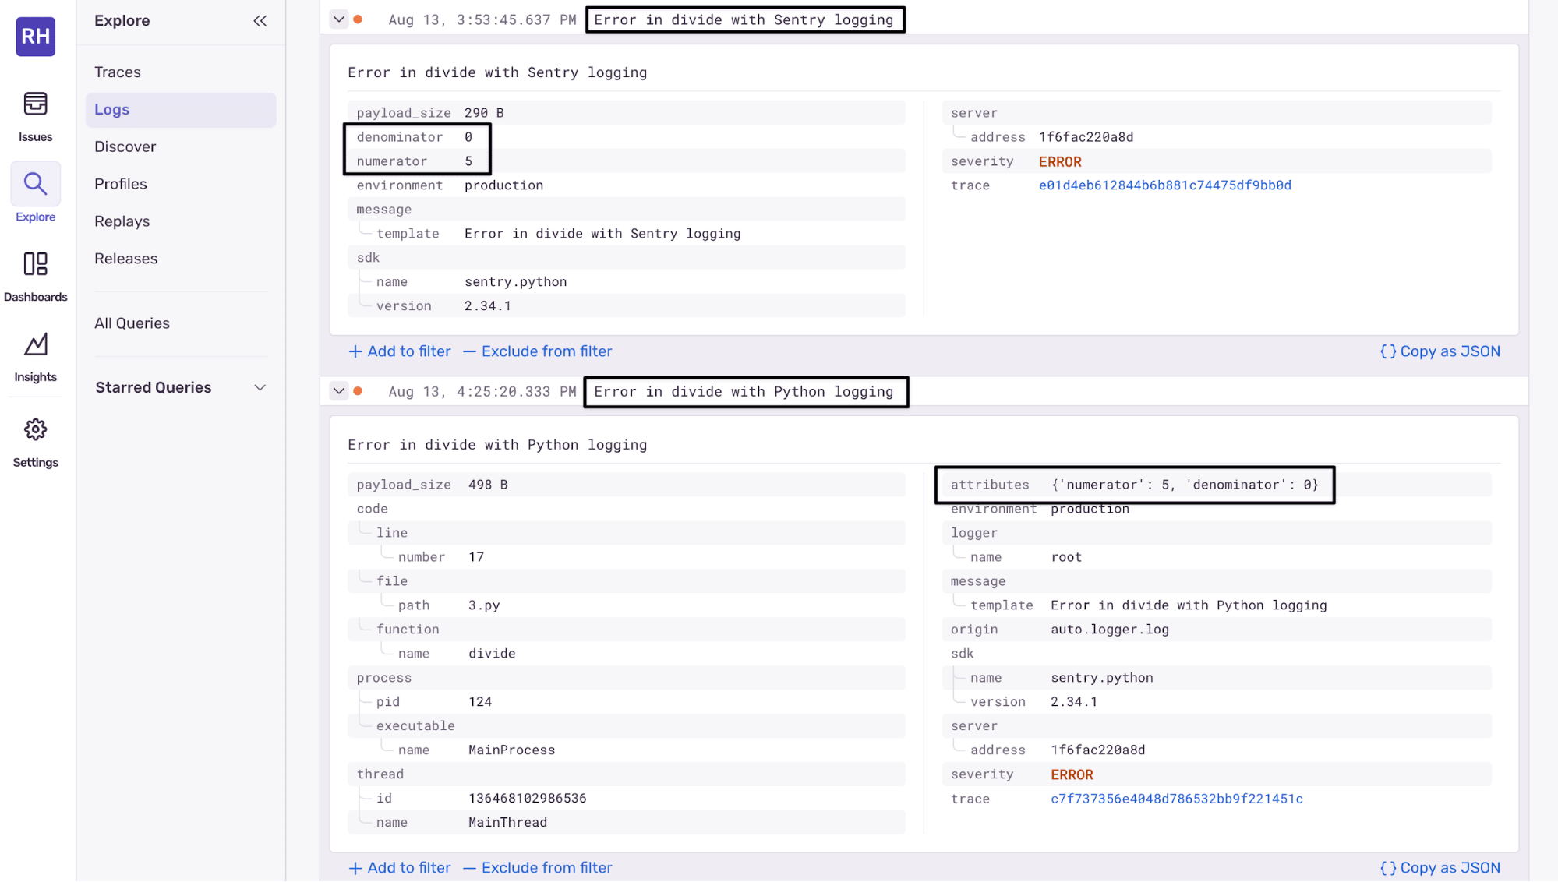1558x882 pixels.
Task: Collapse the Explore sidebar panel
Action: pos(260,21)
